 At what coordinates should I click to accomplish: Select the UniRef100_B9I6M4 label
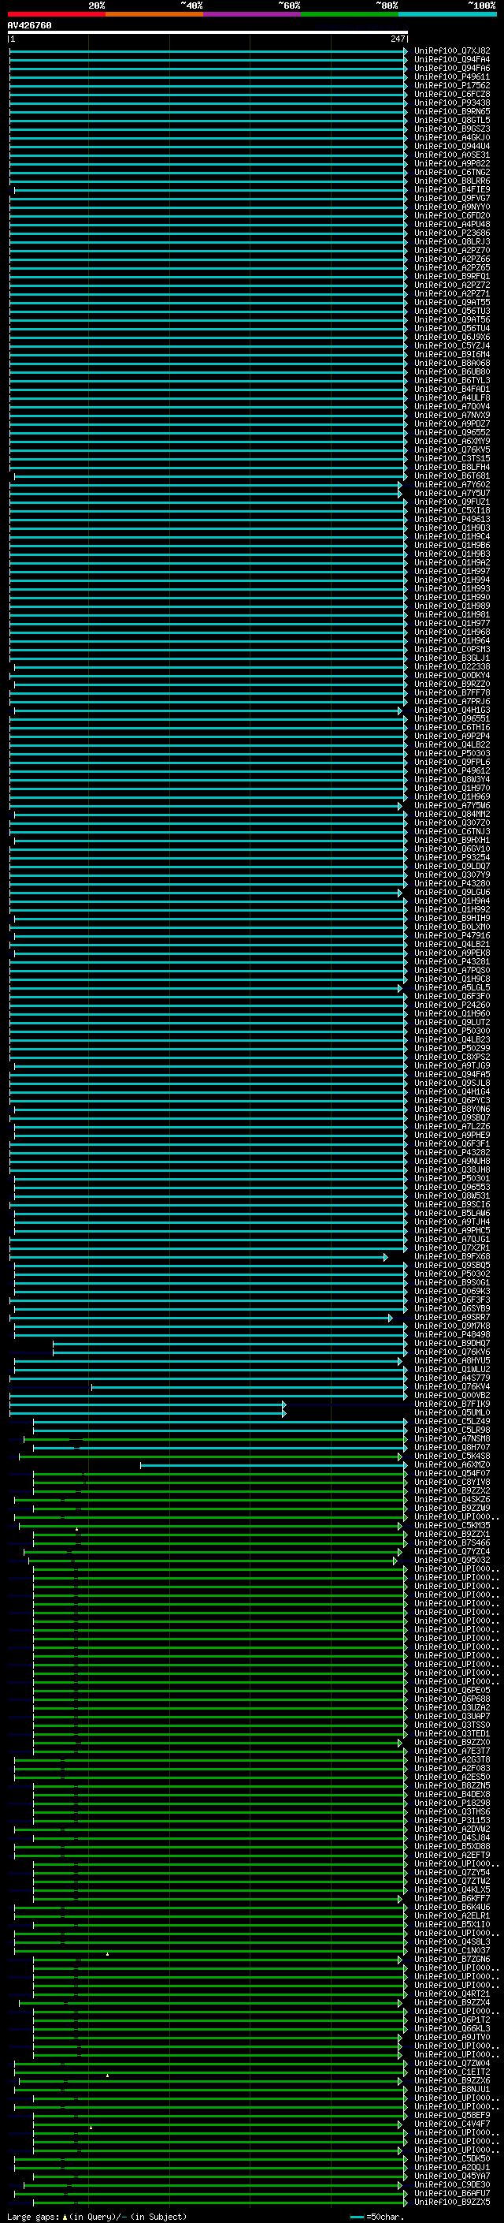[x=452, y=355]
